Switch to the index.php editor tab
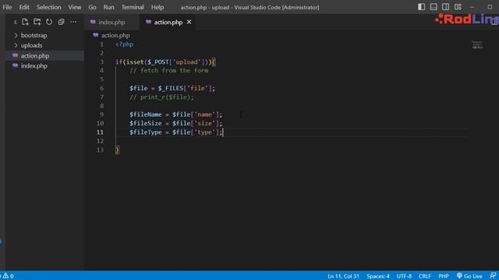Viewport: 499px width, 280px height. tap(111, 23)
